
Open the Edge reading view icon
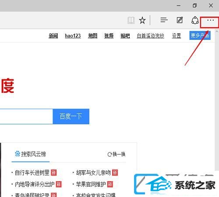coord(131,20)
